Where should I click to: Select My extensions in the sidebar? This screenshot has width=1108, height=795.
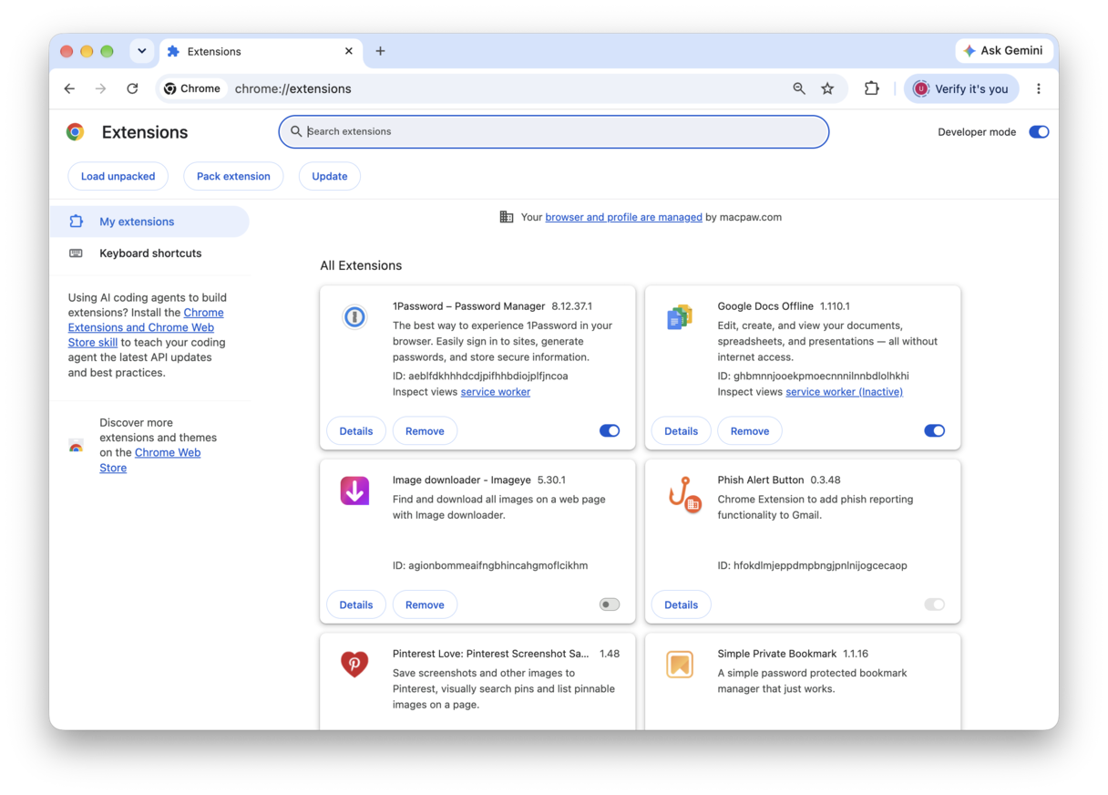(x=149, y=222)
